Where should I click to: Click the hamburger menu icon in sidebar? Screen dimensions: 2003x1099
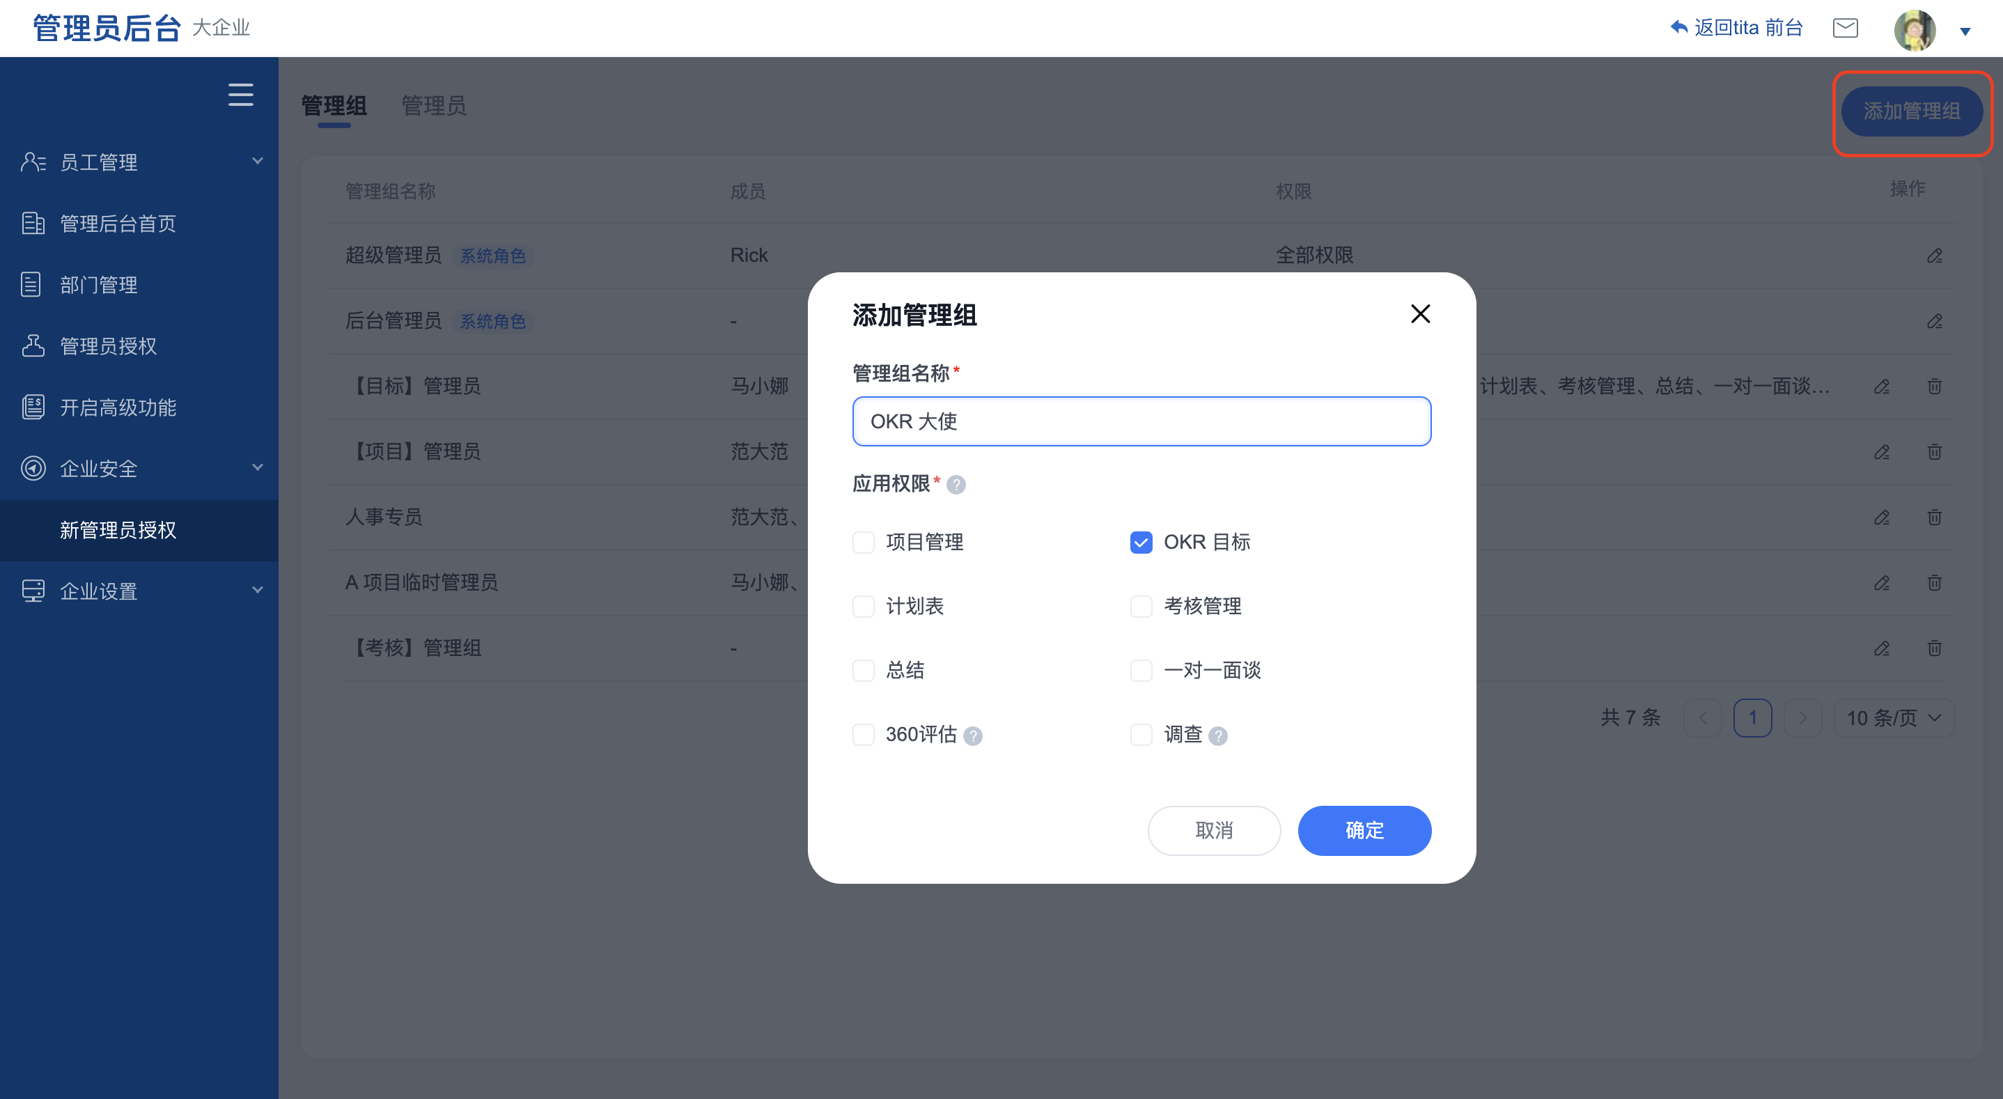(x=240, y=95)
